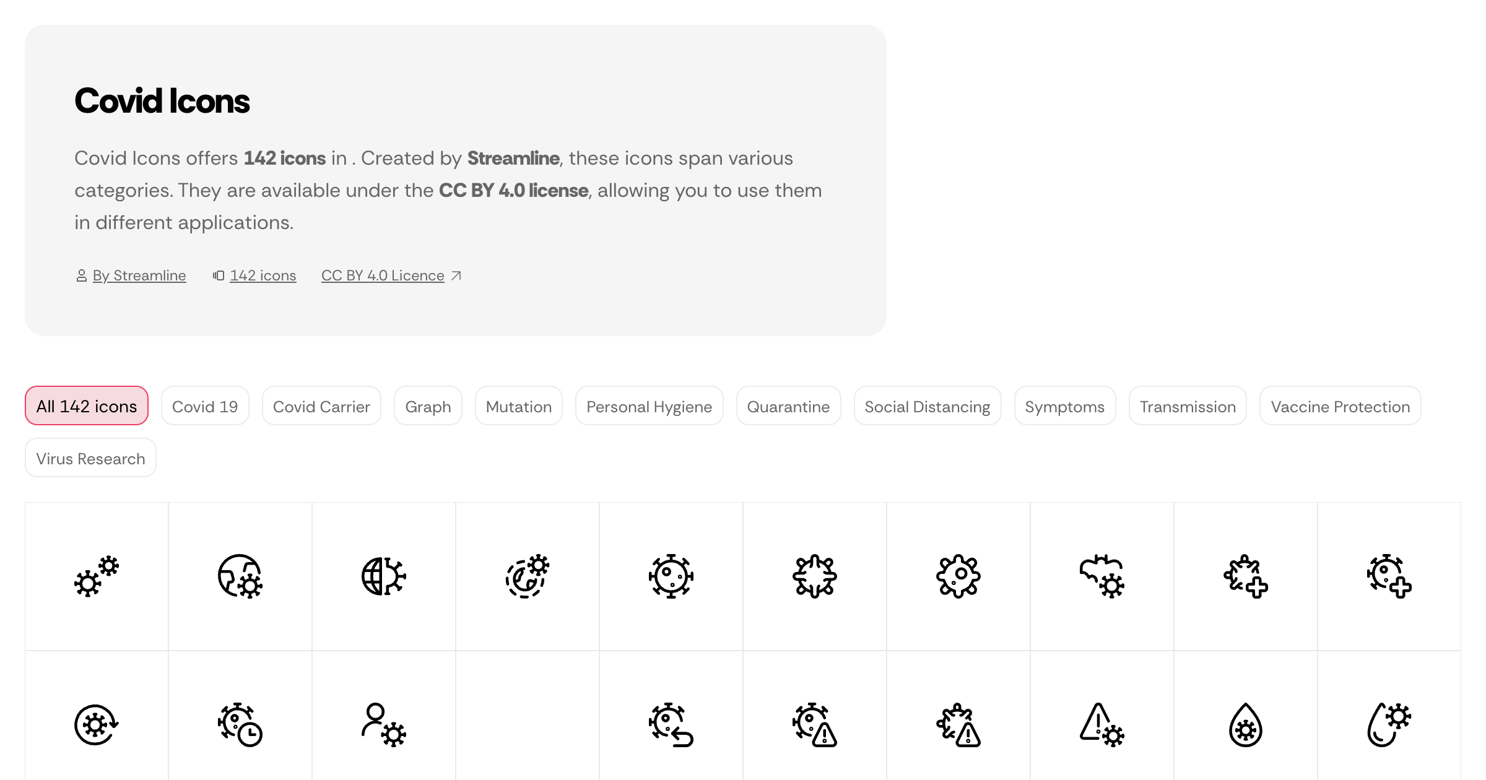This screenshot has width=1486, height=780.
Task: Visit the By Streamline author link
Action: [x=139, y=275]
